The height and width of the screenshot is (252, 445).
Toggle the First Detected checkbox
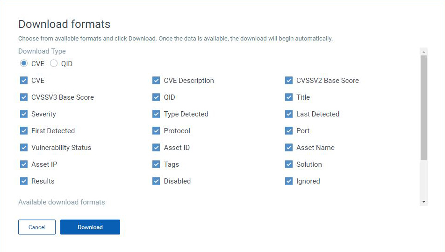tap(24, 131)
